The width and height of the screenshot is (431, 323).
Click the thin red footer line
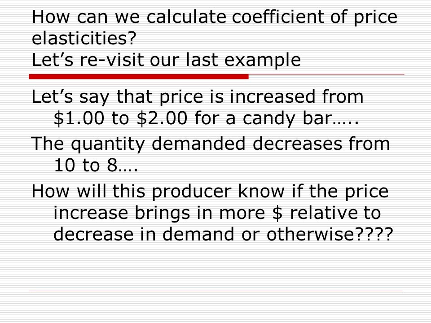(x=216, y=291)
